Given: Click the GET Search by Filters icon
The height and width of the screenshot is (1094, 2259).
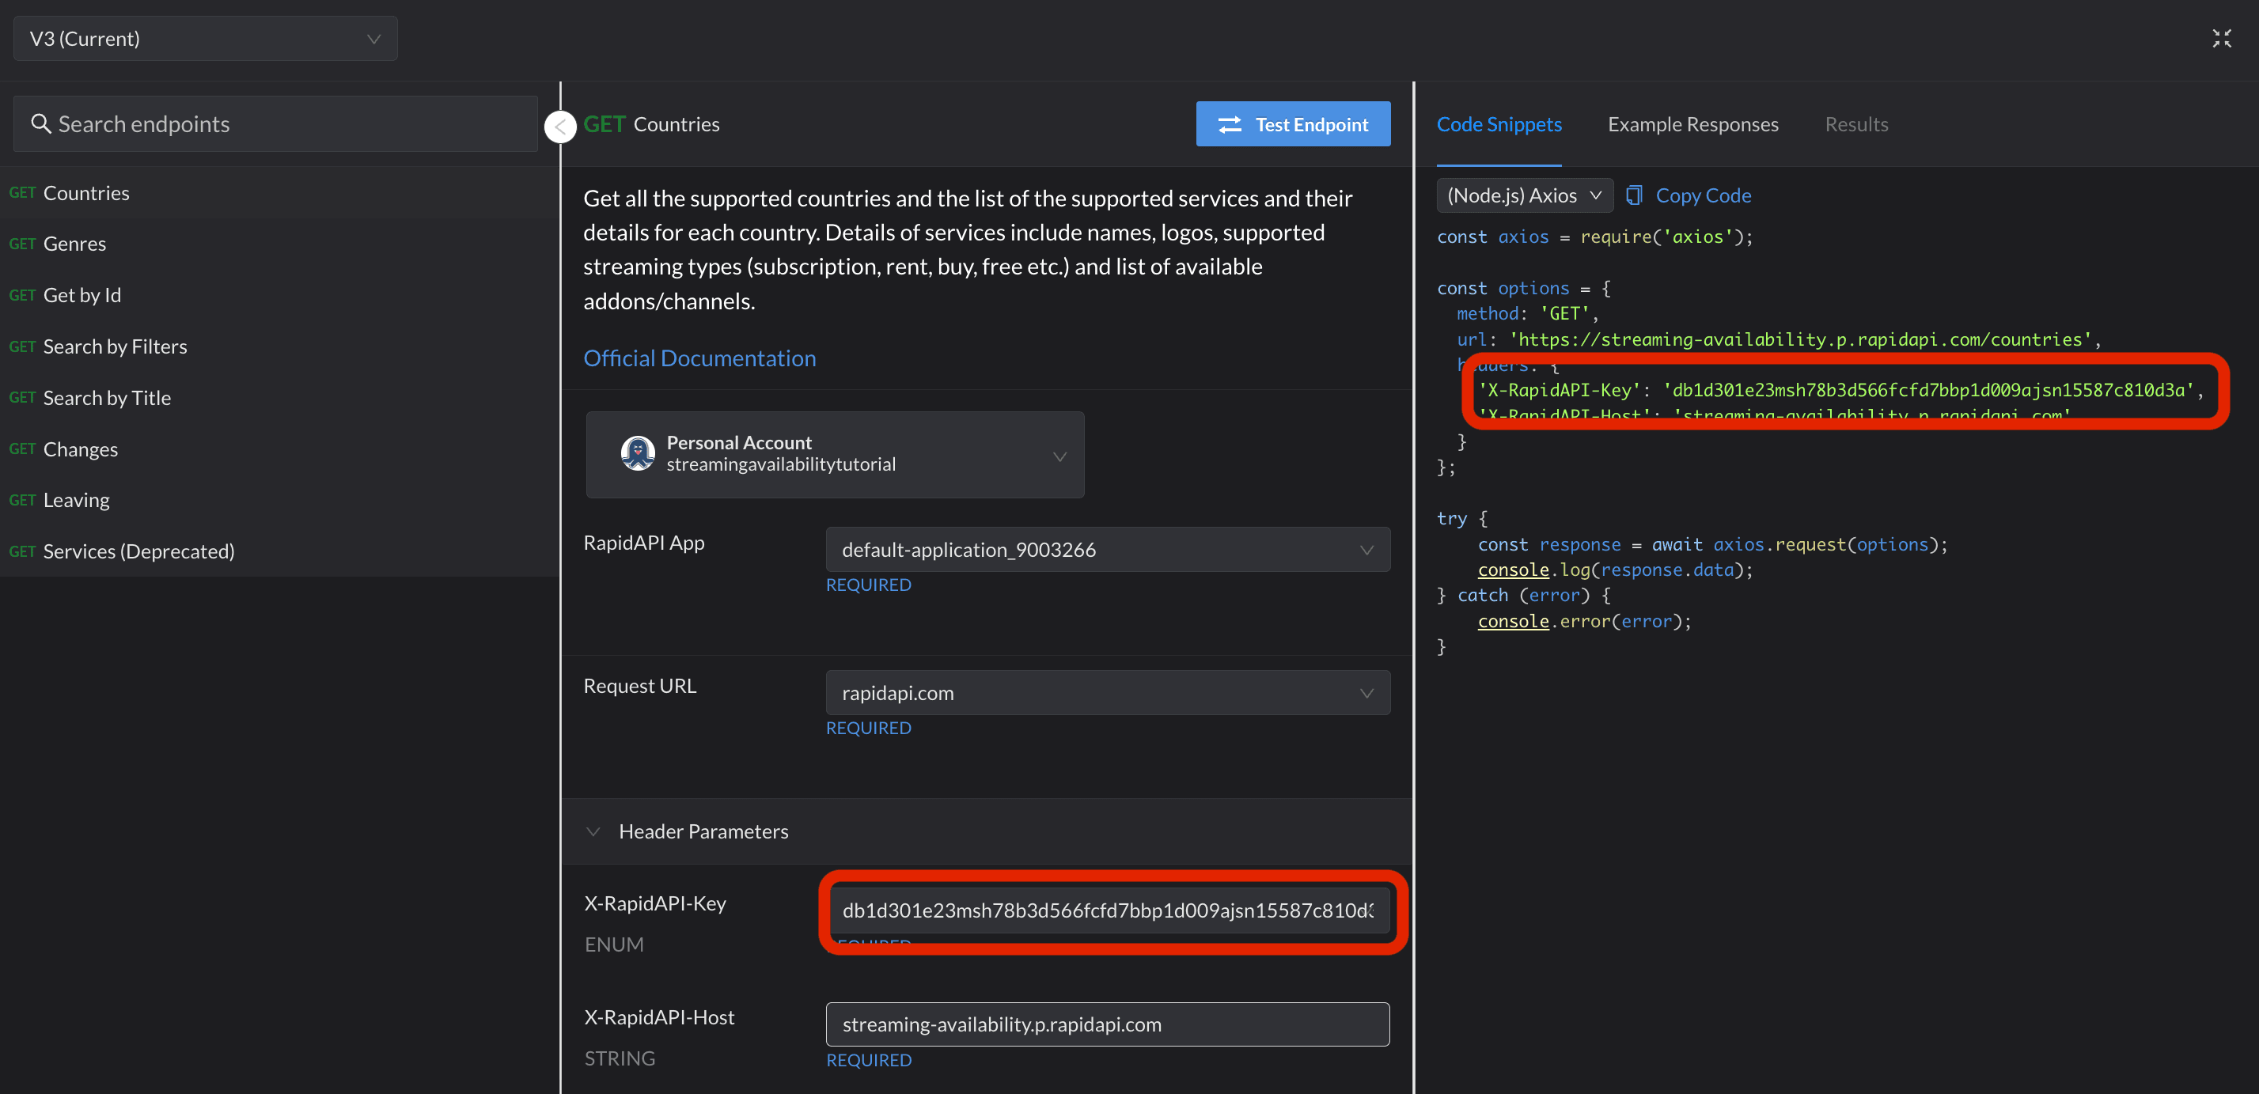Looking at the screenshot, I should point(116,346).
